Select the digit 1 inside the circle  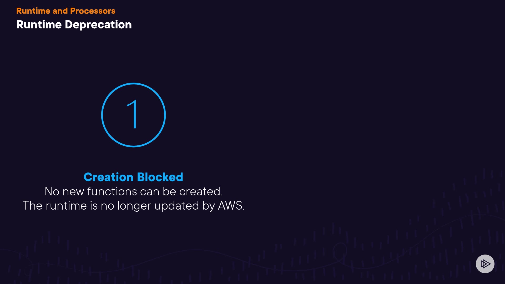click(x=133, y=115)
